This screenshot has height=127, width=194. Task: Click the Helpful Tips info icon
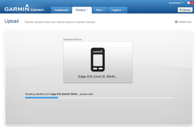(x=176, y=22)
